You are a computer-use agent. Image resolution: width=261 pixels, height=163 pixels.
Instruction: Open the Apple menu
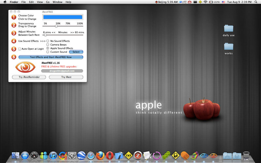pyautogui.click(x=5, y=2)
